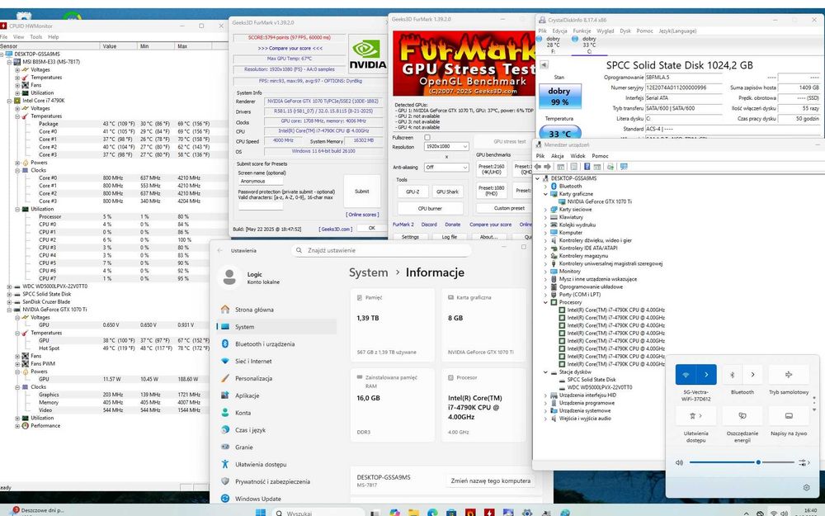This screenshot has height=516, width=825.
Task: Open the quick settings gear icon
Action: click(x=806, y=488)
